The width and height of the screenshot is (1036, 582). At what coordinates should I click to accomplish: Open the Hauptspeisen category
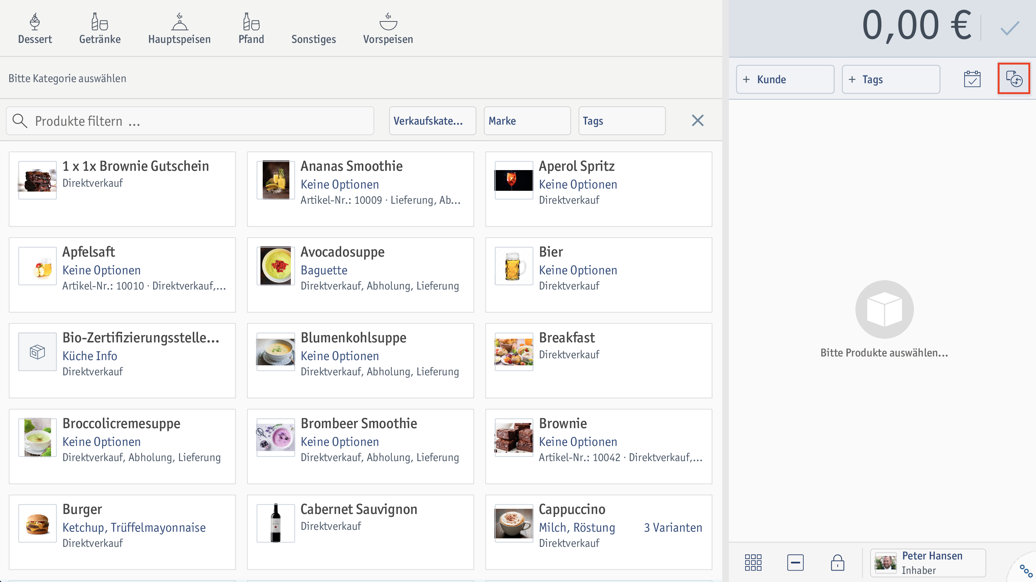(179, 28)
